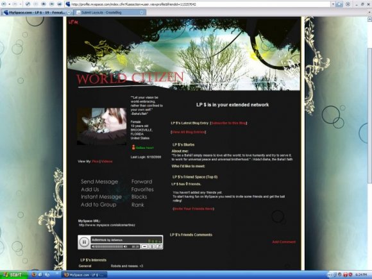Image resolution: width=372 pixels, height=279 pixels.
Task: Click Add Comment link
Action: tap(283, 242)
